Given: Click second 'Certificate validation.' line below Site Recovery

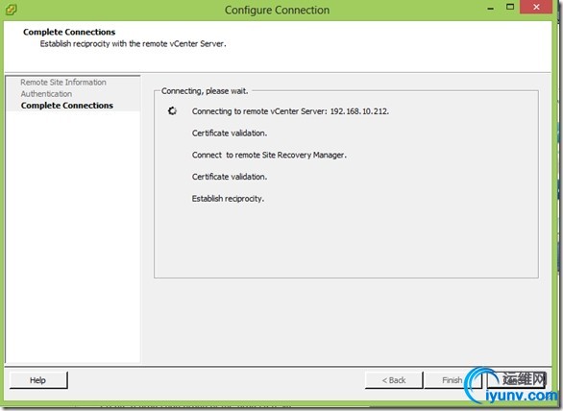Looking at the screenshot, I should point(230,177).
